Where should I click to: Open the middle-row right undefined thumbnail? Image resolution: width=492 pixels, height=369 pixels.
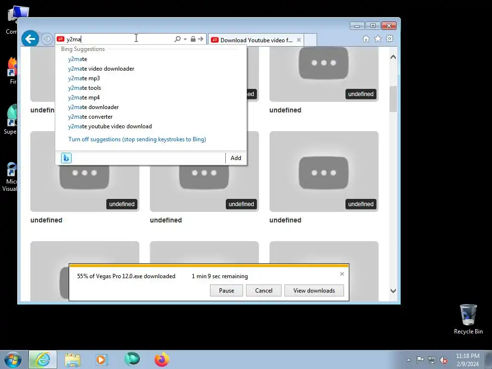tap(324, 172)
